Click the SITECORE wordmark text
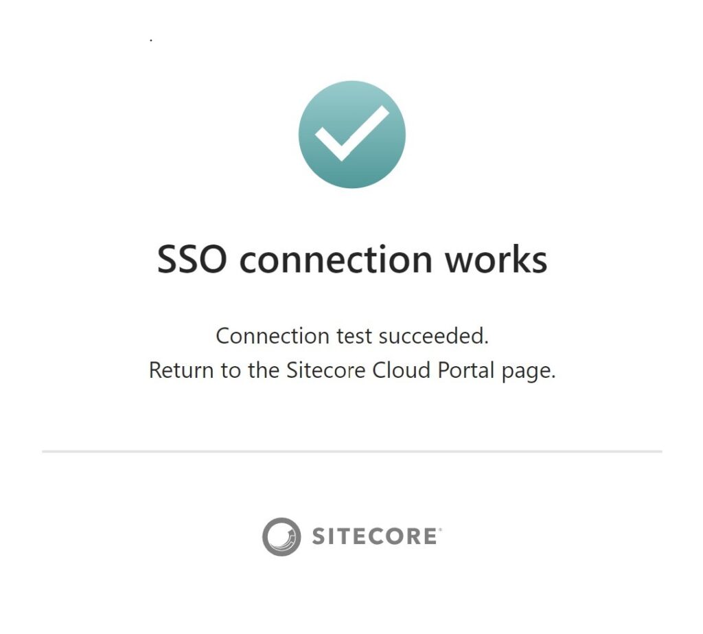This screenshot has height=634, width=703. coord(374,536)
